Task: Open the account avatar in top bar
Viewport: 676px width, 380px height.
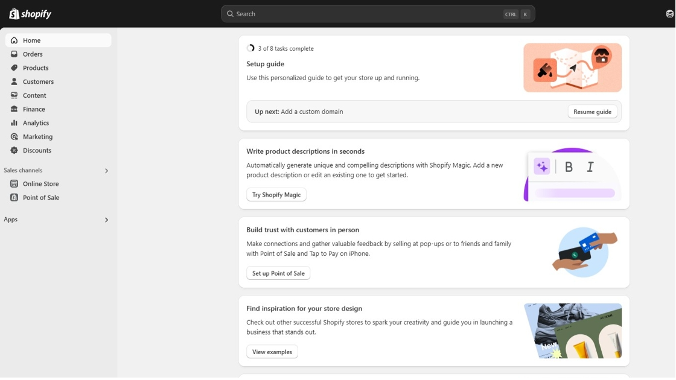Action: 669,14
